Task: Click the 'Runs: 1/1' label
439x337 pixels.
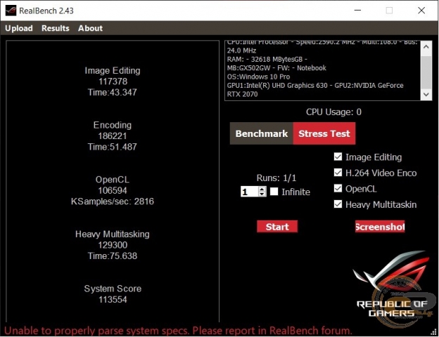Action: coord(276,178)
